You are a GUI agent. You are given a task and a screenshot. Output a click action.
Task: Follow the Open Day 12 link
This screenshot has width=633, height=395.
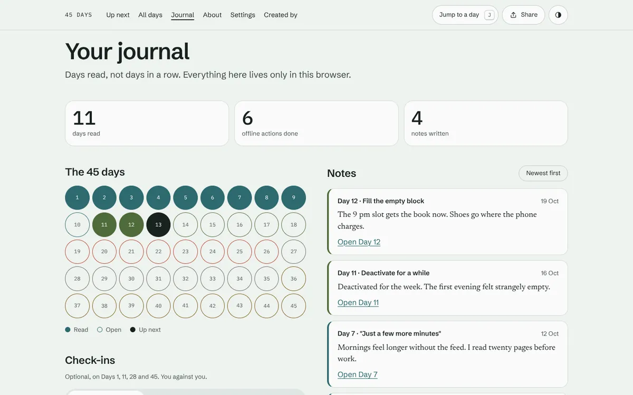coord(359,242)
